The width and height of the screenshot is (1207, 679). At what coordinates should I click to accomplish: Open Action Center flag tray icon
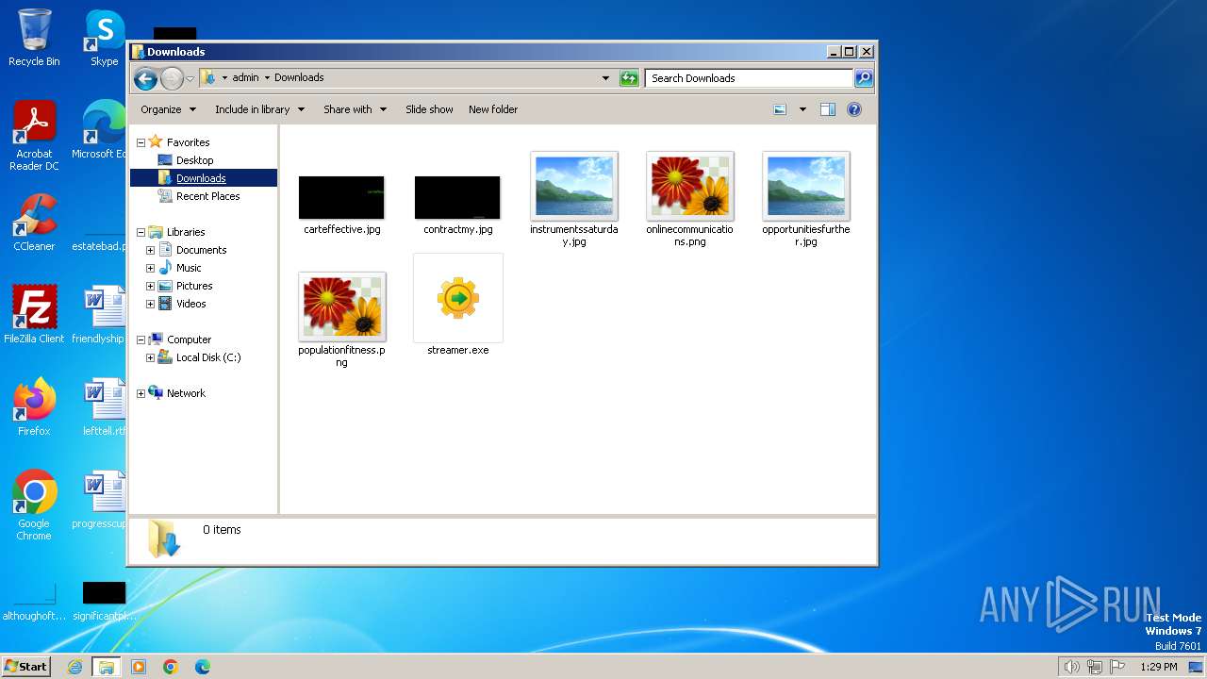[x=1117, y=667]
